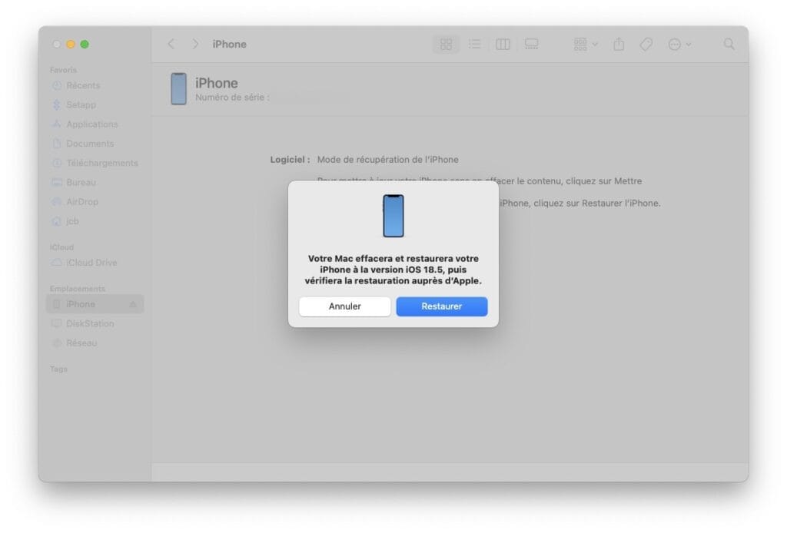787x533 pixels.
Task: Click the iPhone device icon in header
Action: [x=178, y=89]
